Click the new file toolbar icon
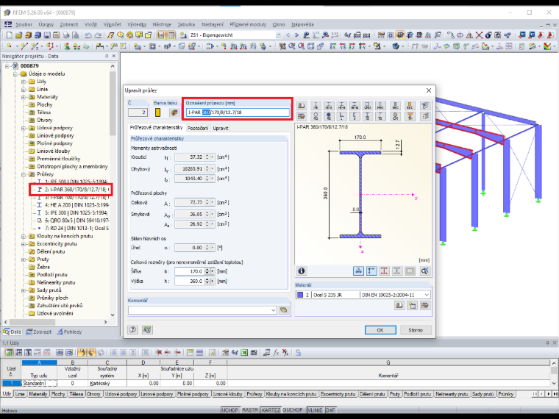 tap(10, 35)
